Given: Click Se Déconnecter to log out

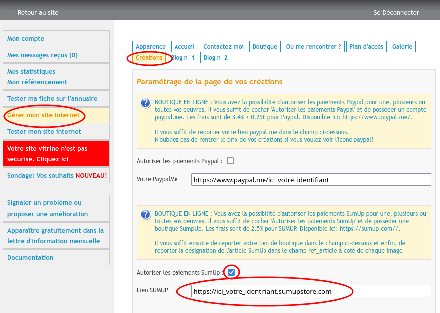Looking at the screenshot, I should 396,13.
